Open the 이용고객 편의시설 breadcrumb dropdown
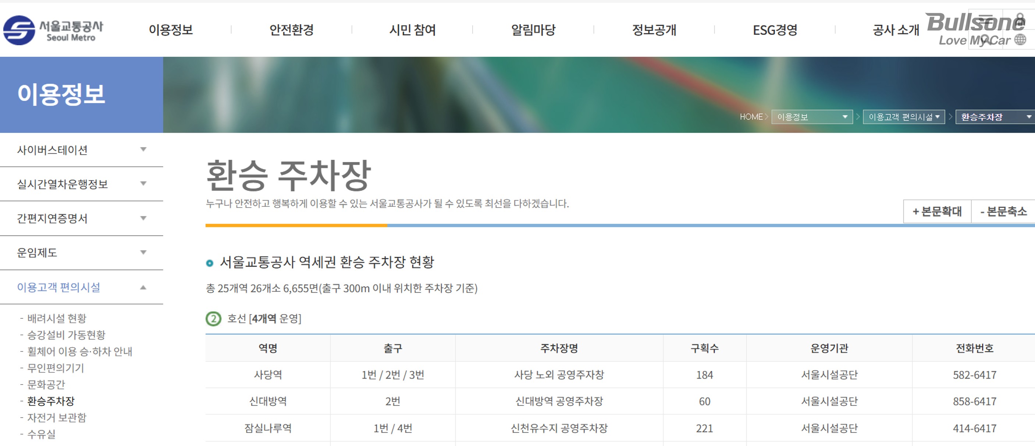 (903, 117)
